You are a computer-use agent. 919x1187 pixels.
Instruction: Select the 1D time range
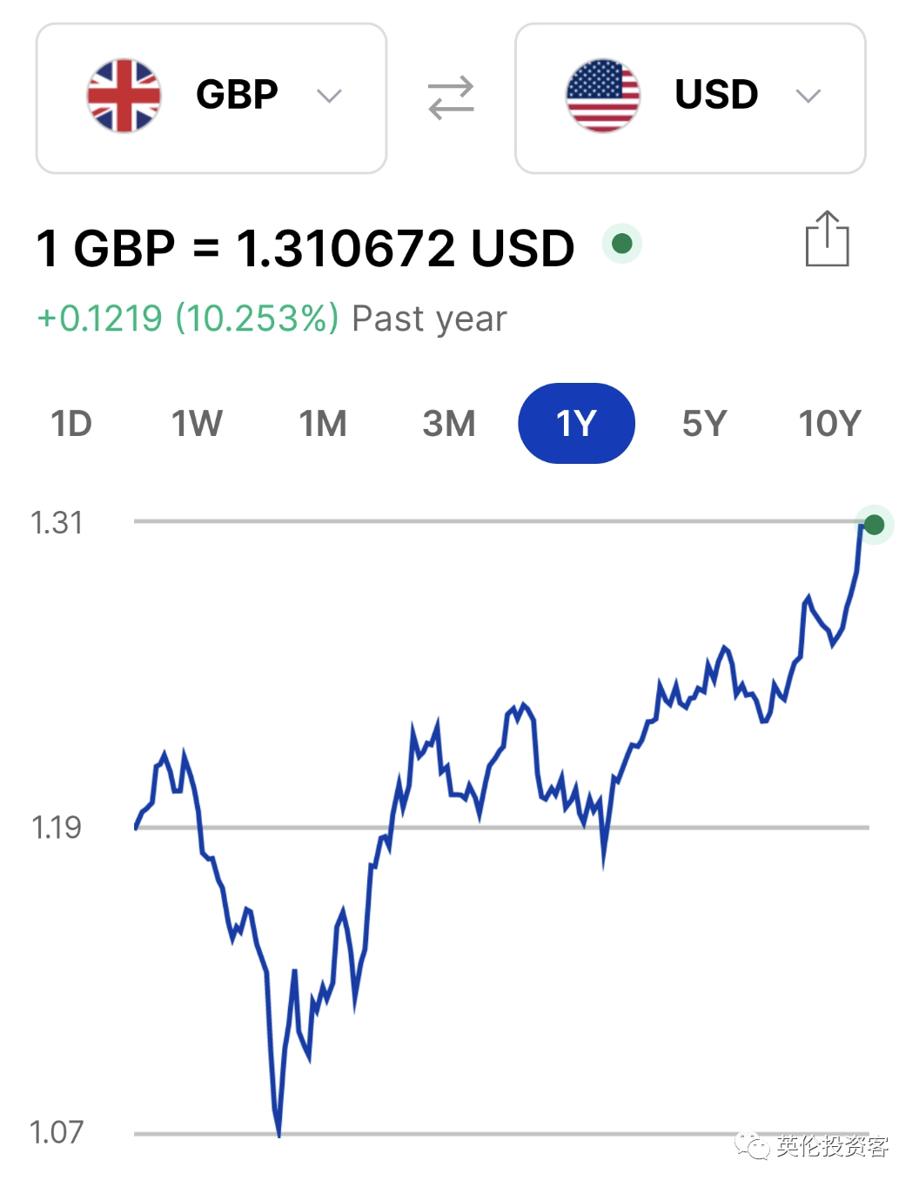coord(71,424)
